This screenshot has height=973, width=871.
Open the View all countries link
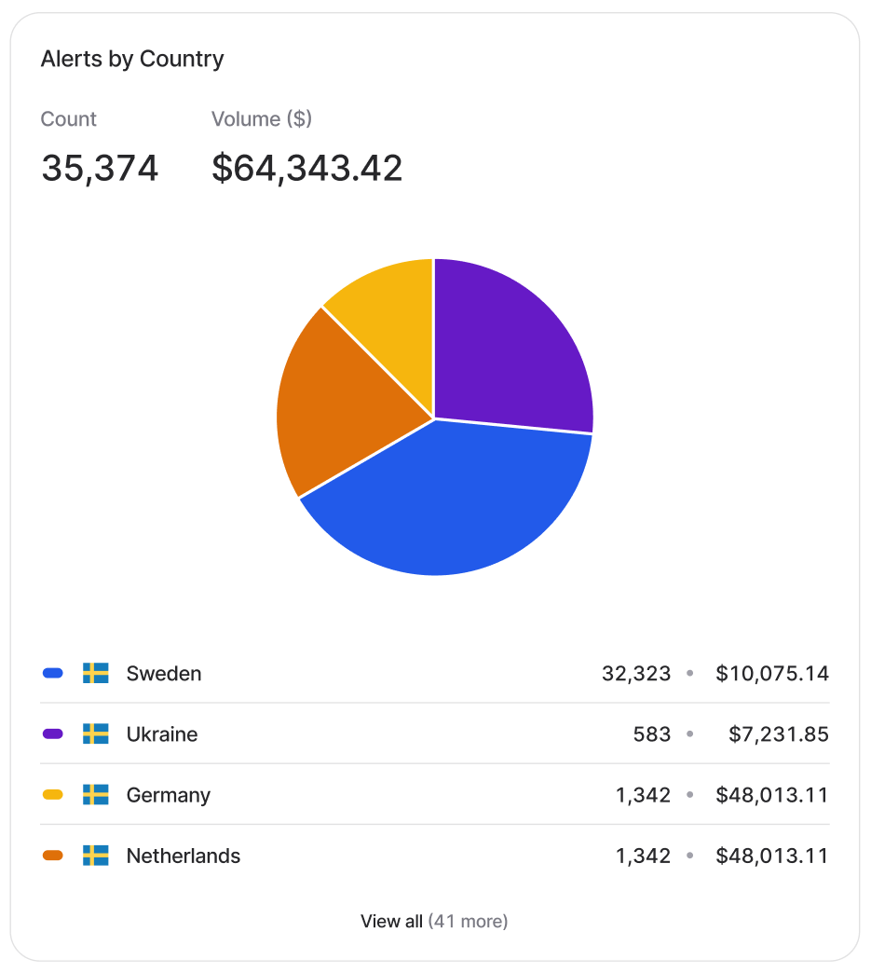[434, 922]
